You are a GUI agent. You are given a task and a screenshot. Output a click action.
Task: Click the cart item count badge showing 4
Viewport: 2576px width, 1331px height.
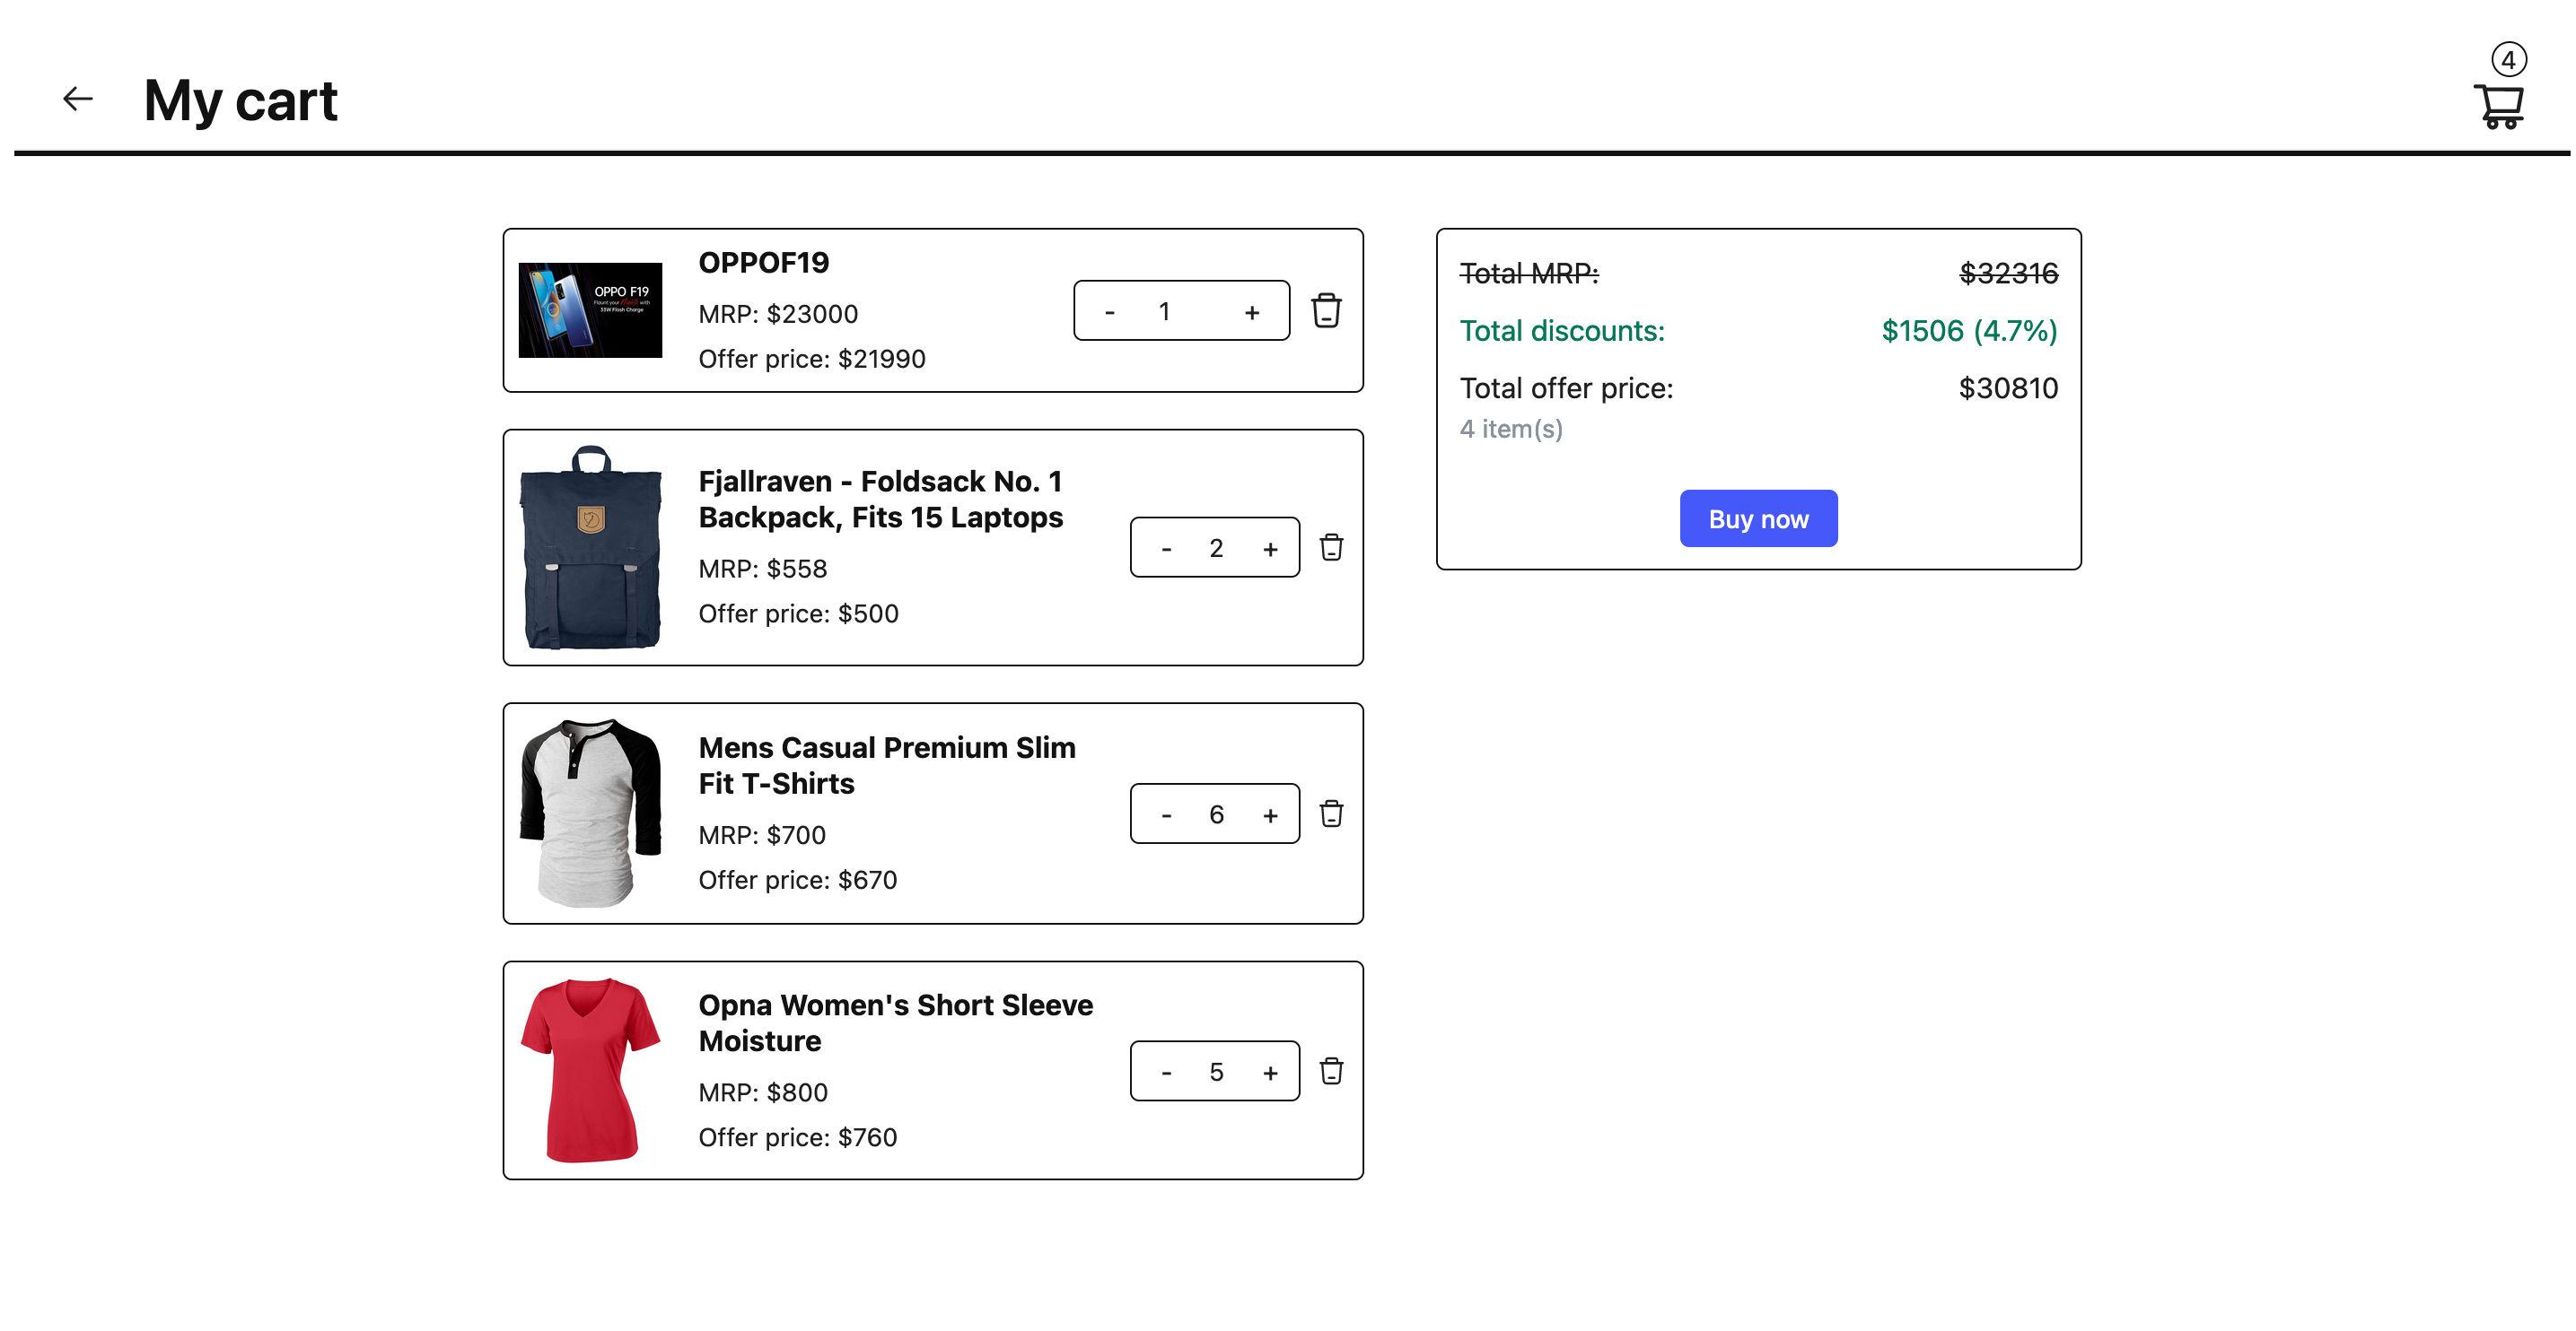pyautogui.click(x=2508, y=60)
